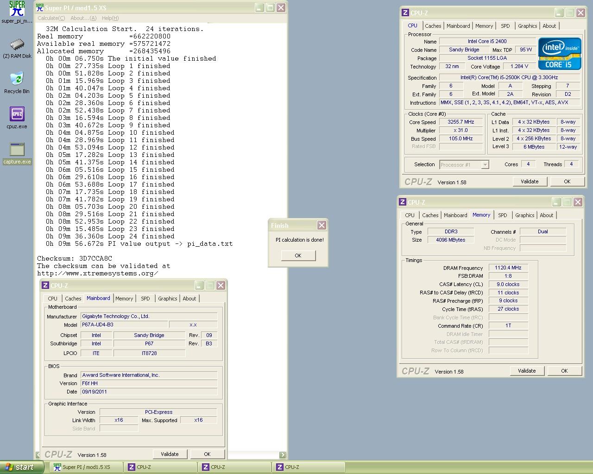Click OK in the Finish dialog
Screen dimensions: 593x474
(298, 256)
